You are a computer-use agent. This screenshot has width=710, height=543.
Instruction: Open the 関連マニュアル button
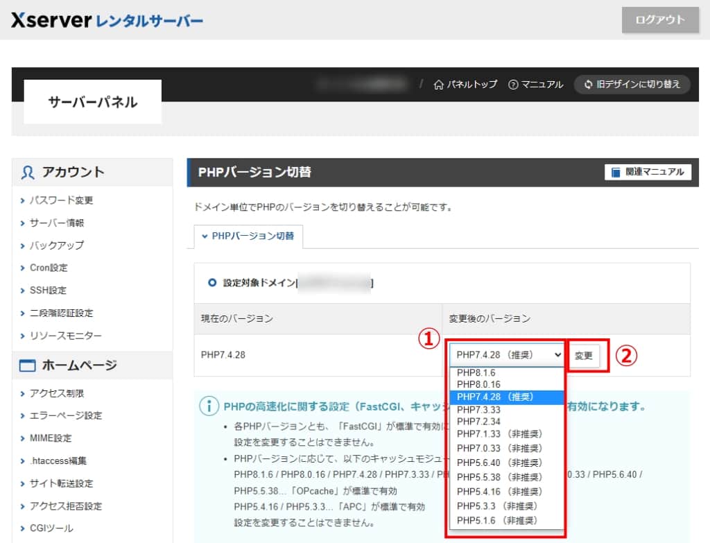click(648, 172)
